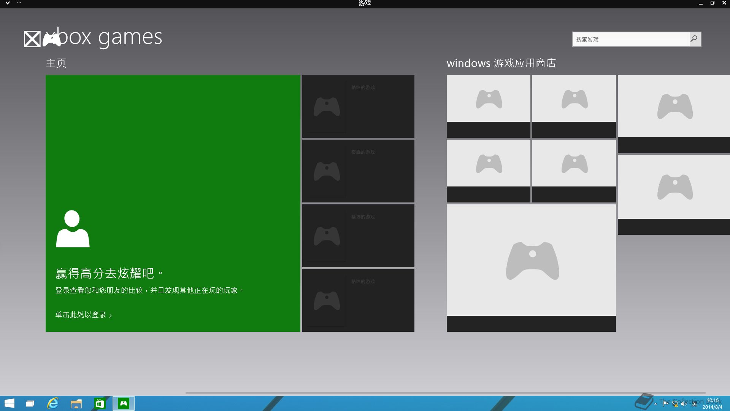Viewport: 730px width, 411px height.
Task: Switch the 英 input method indicator
Action: click(x=694, y=404)
